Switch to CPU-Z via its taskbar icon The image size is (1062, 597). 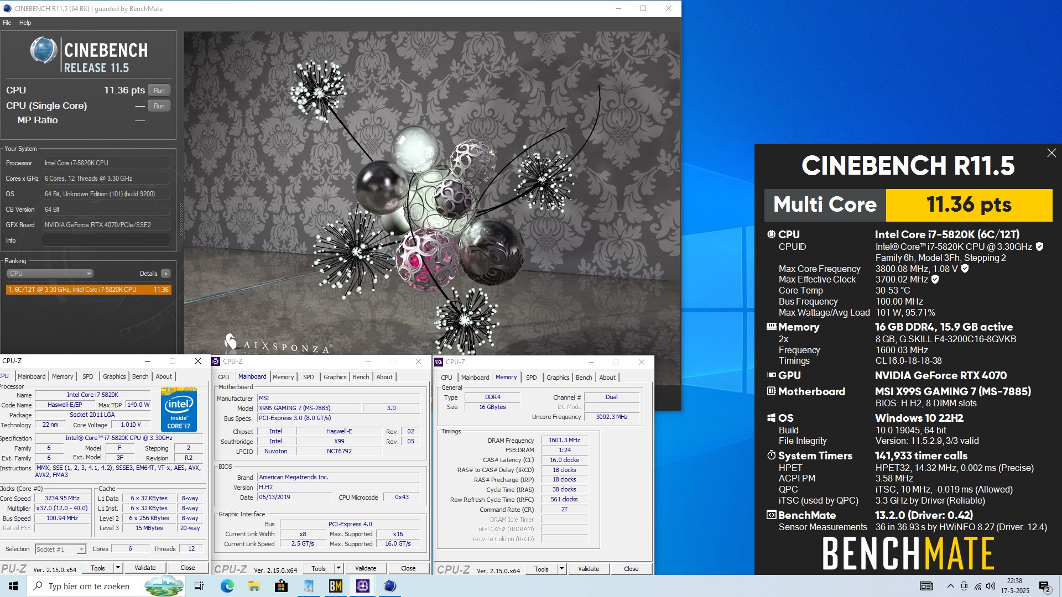point(362,586)
